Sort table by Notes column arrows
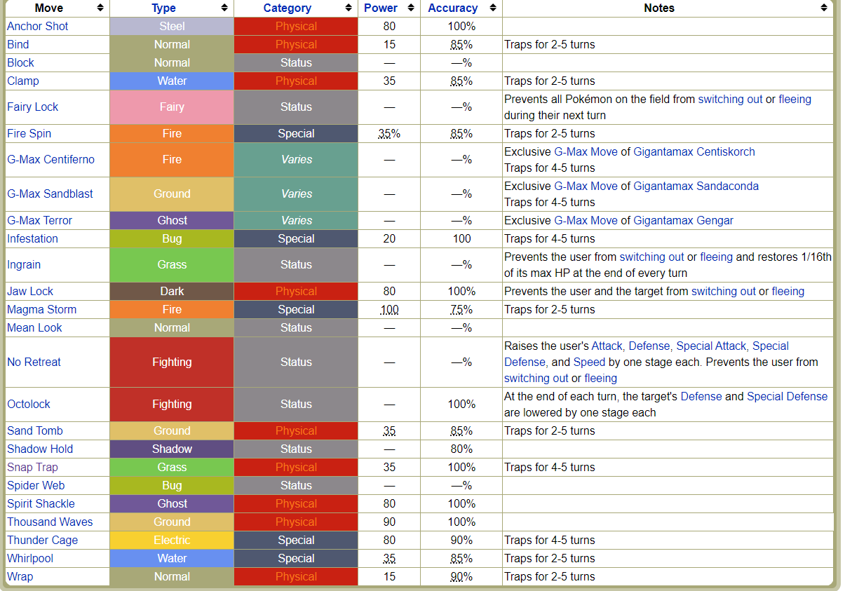Screen dimensions: 845x591 824,8
